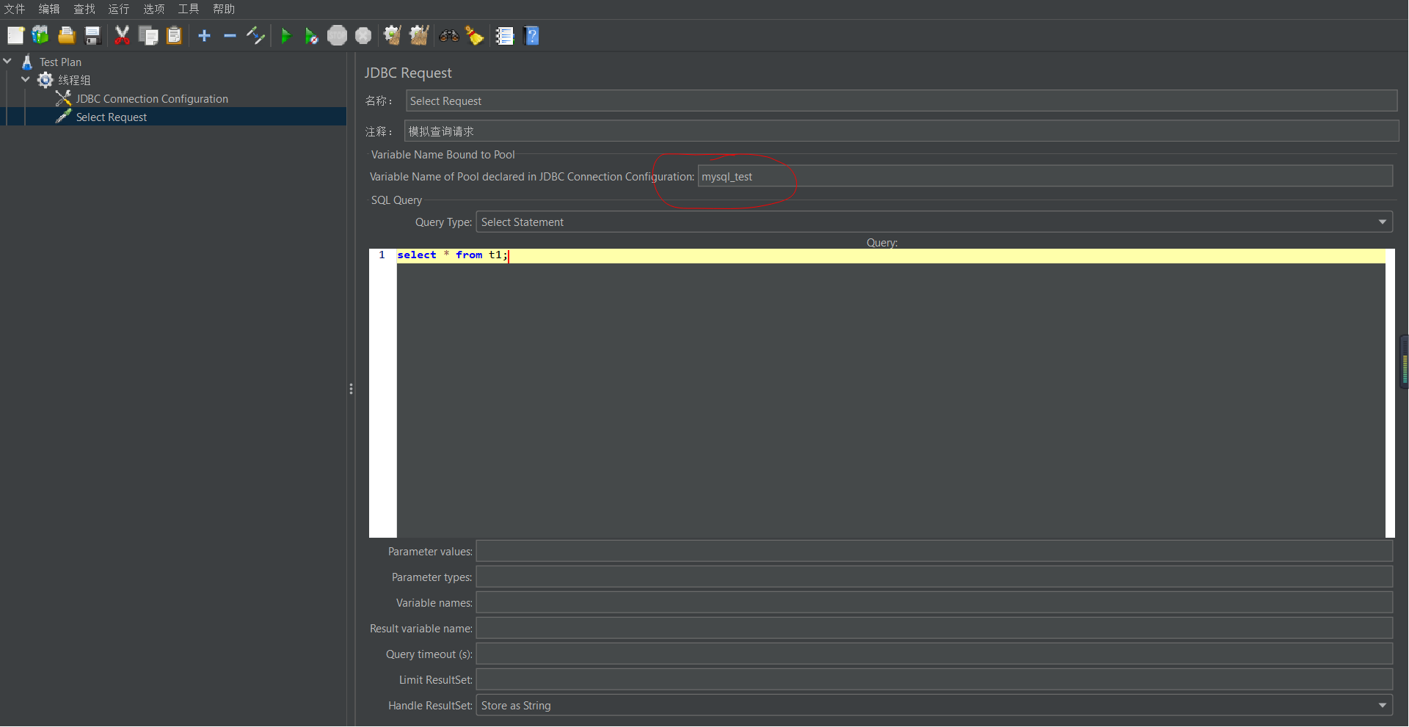Open the 文件 menu
The image size is (1409, 727).
pyautogui.click(x=15, y=9)
